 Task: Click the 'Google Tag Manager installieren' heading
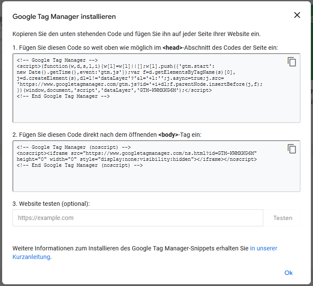64,16
